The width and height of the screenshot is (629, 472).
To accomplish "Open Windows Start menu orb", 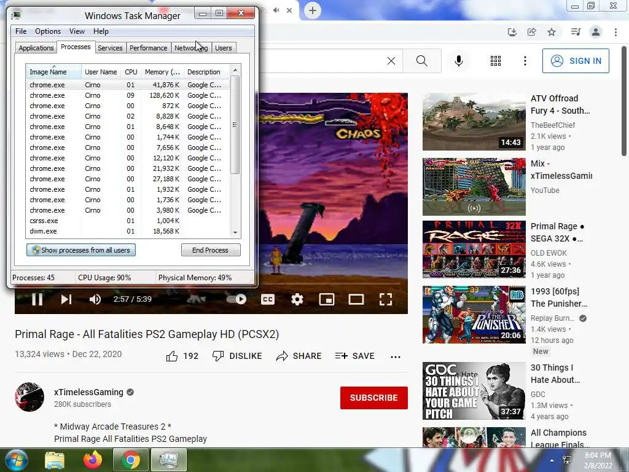I will tap(17, 460).
